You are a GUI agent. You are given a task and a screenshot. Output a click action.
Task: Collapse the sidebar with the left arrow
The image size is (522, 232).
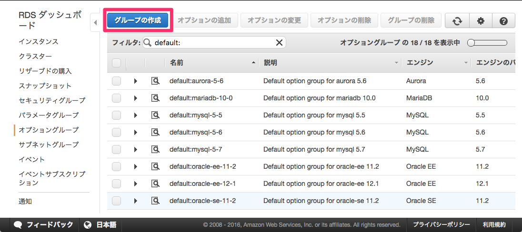click(95, 23)
